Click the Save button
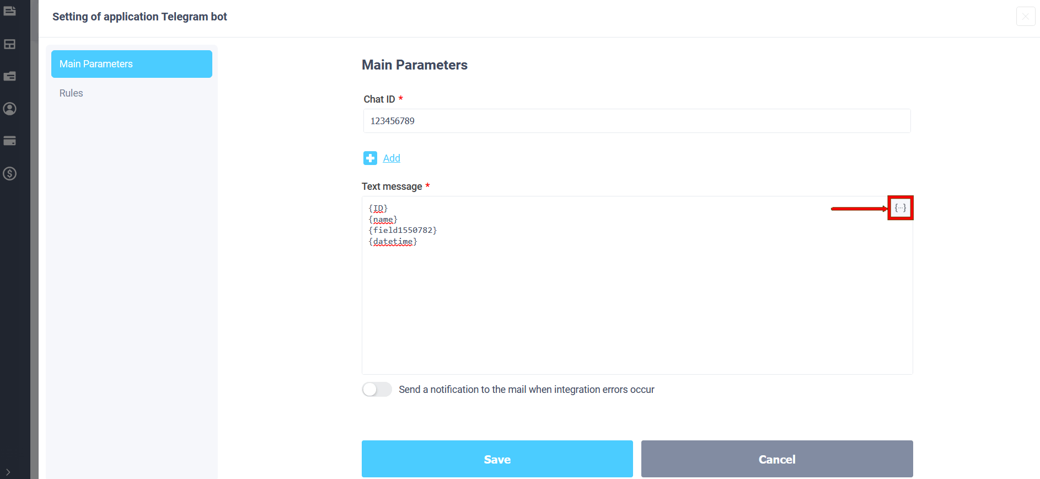This screenshot has width=1040, height=479. point(497,459)
